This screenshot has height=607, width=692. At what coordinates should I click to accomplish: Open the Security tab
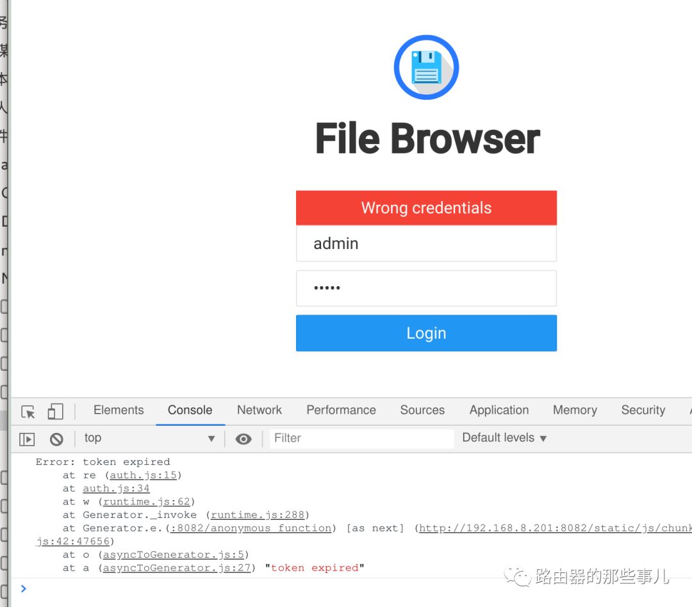click(x=643, y=410)
